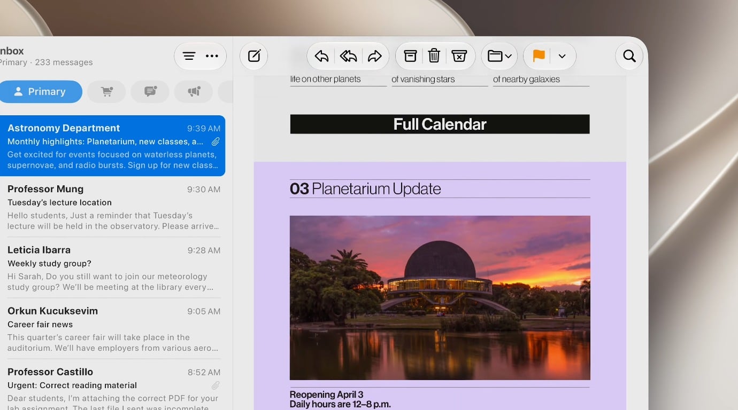Screen dimensions: 738x410
Task: Forward the selected message
Action: click(x=375, y=56)
